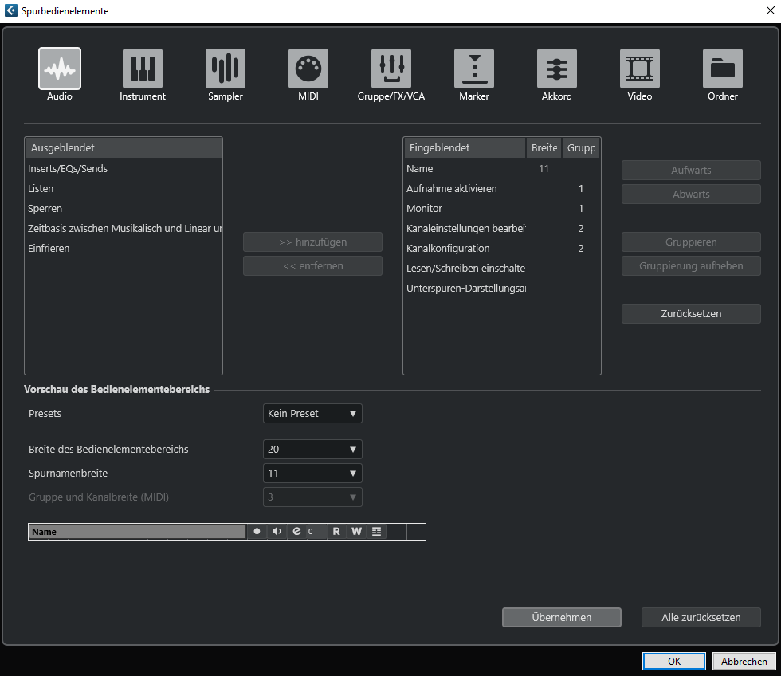Expand Breite des Bedienelementebereichs dropdown

pos(312,450)
